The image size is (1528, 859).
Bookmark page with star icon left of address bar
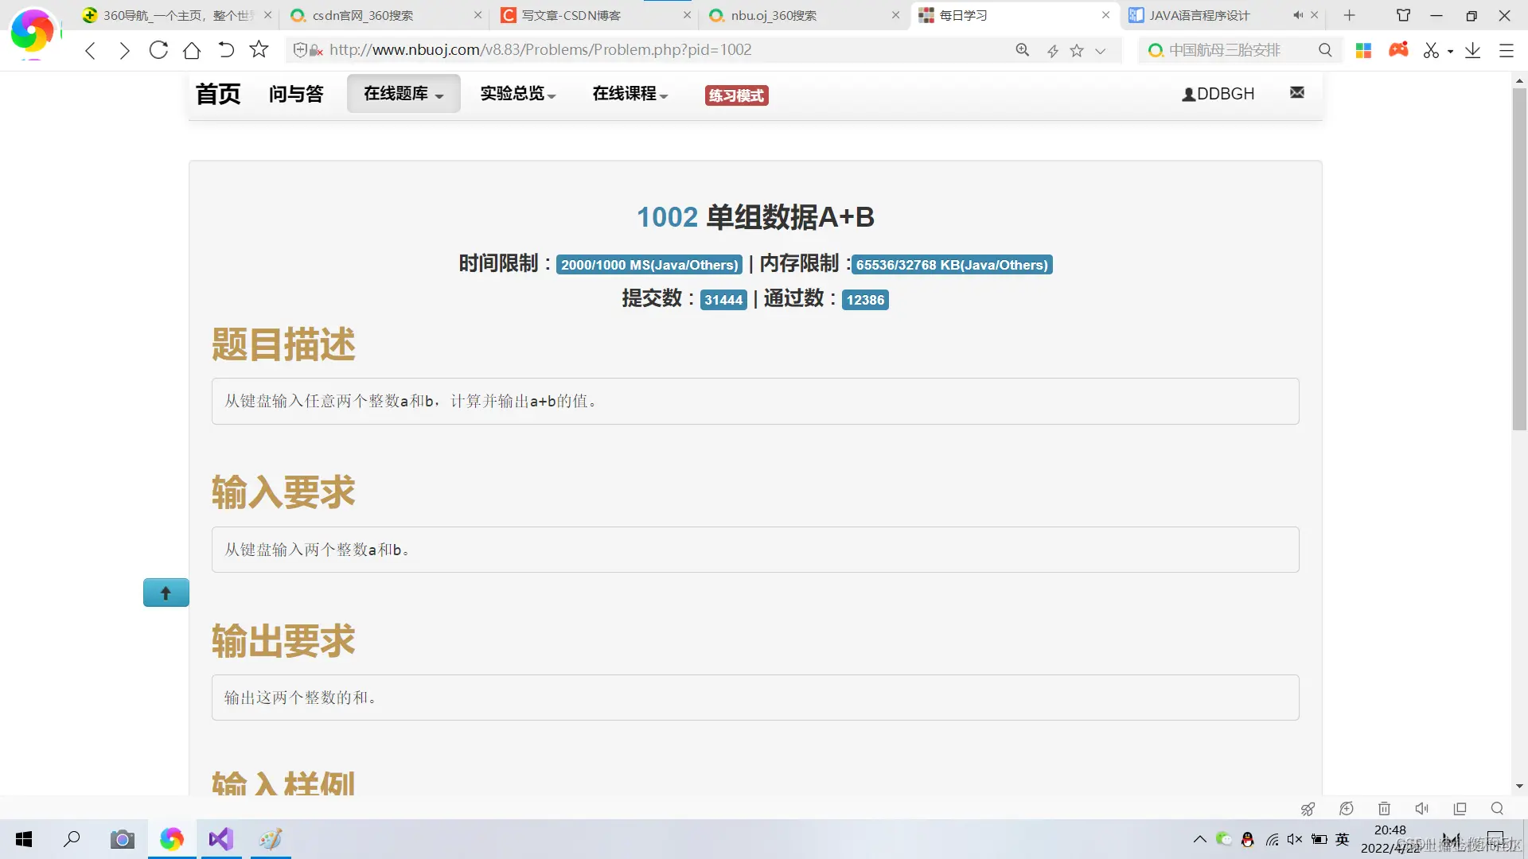point(259,50)
